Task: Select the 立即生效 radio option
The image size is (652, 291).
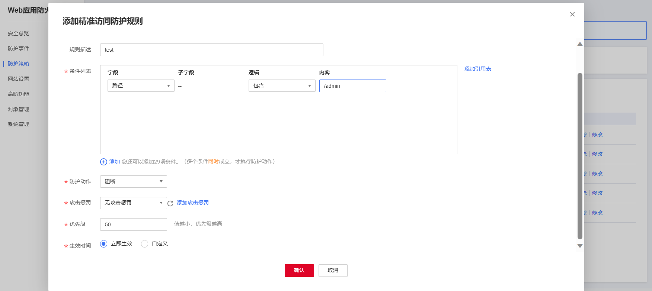Action: click(x=104, y=244)
